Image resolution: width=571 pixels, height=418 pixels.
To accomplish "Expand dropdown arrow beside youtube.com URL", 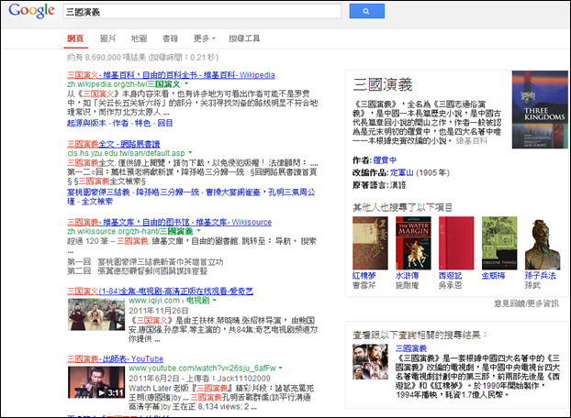I will (x=280, y=368).
